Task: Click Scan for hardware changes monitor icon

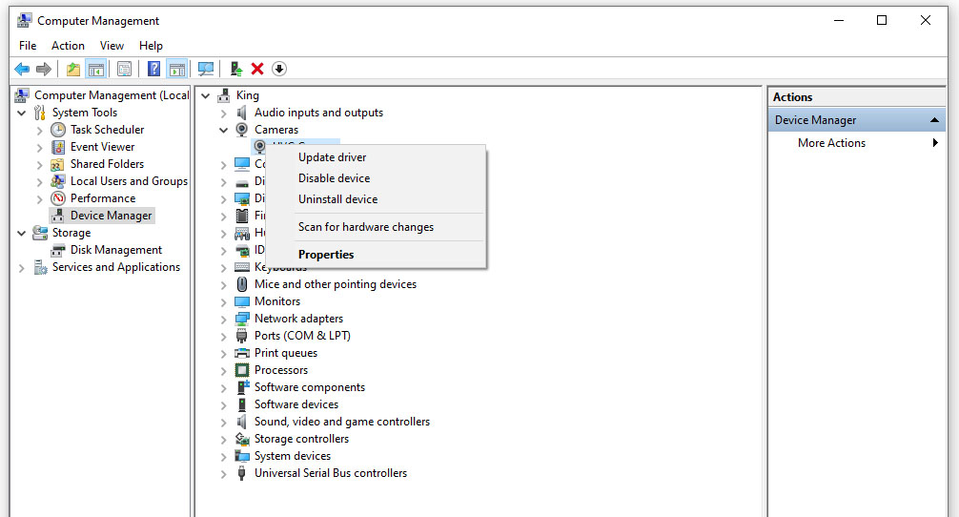Action: [206, 69]
